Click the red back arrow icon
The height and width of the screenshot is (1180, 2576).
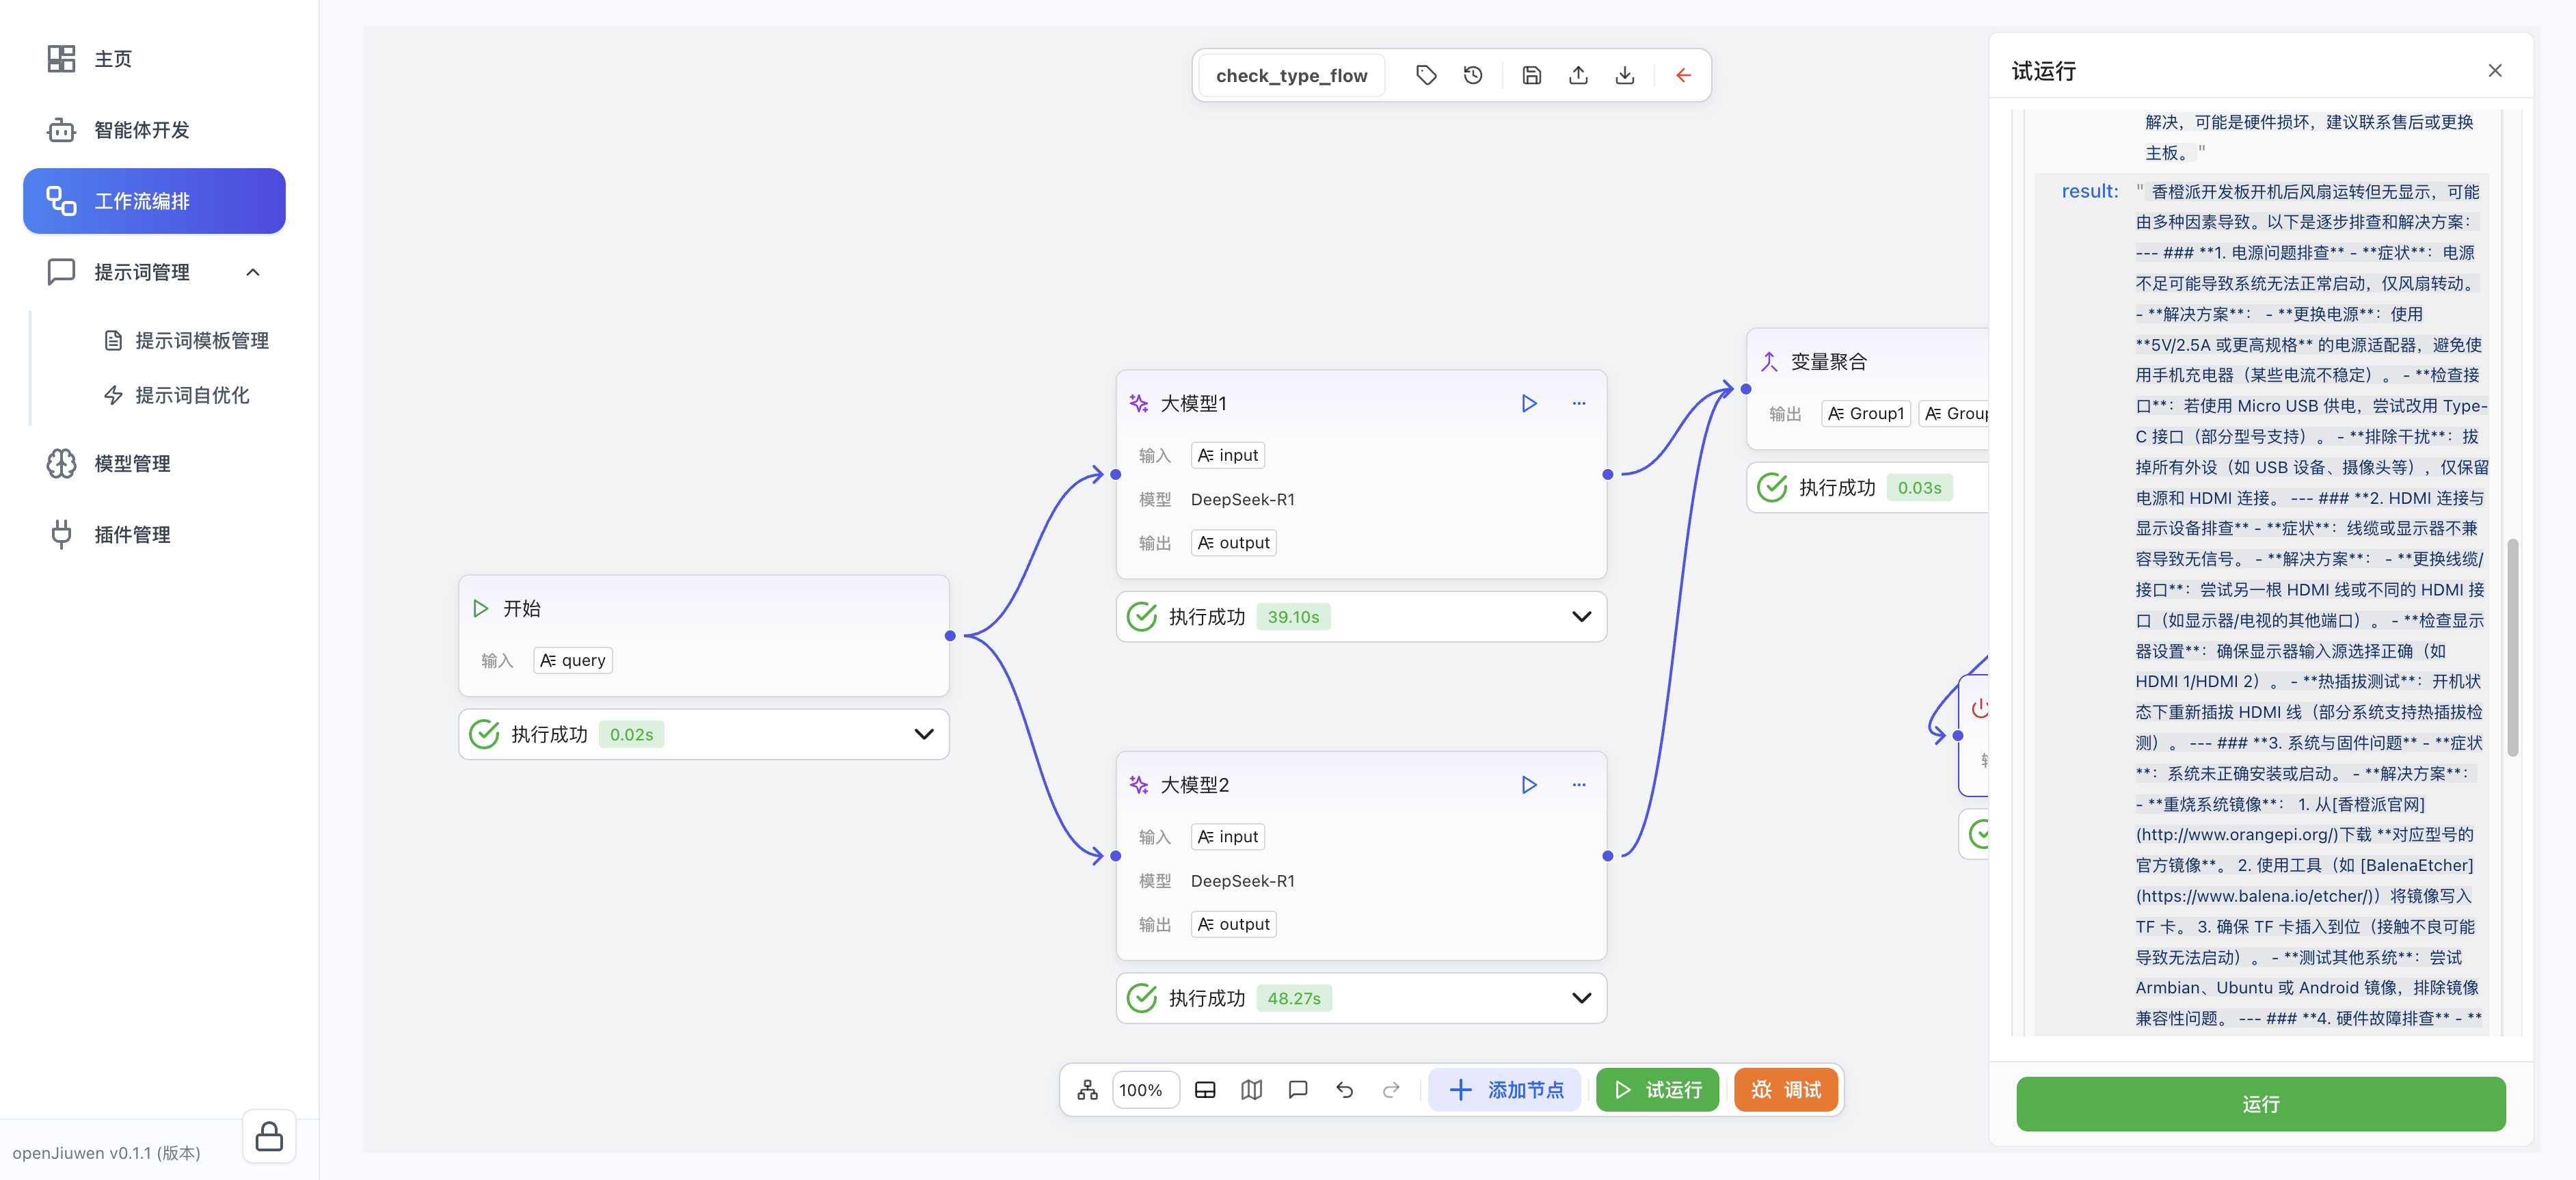click(1683, 75)
